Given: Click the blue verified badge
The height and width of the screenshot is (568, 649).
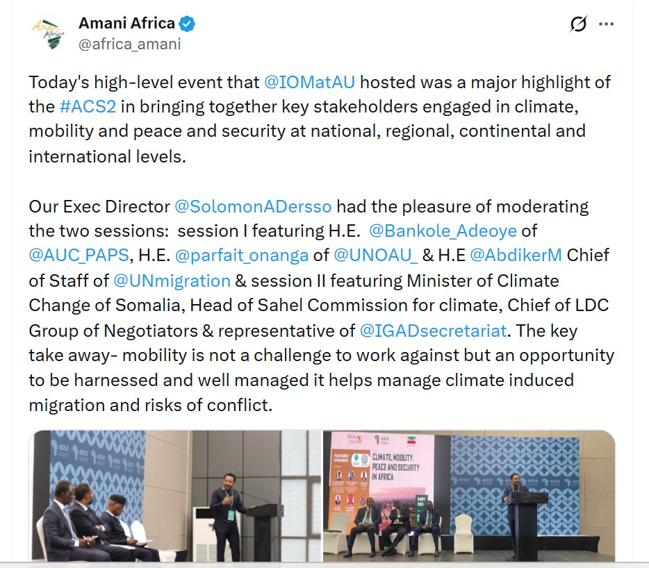Looking at the screenshot, I should [x=187, y=24].
